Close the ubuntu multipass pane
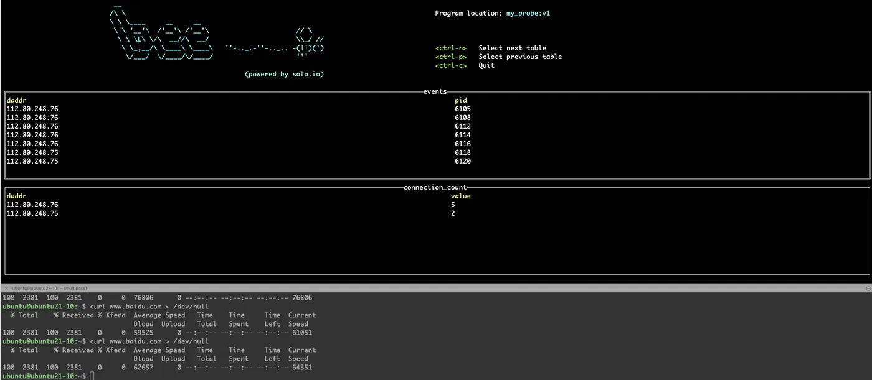The width and height of the screenshot is (872, 380). [5, 288]
